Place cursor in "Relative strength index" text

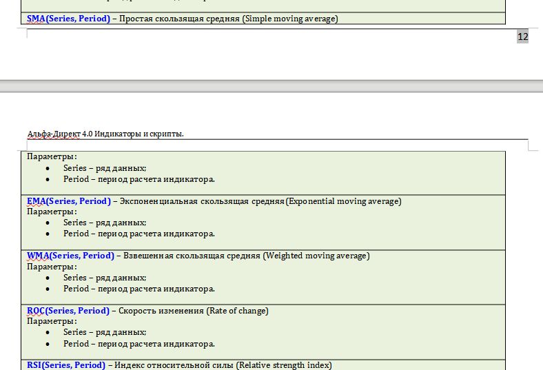tap(284, 365)
